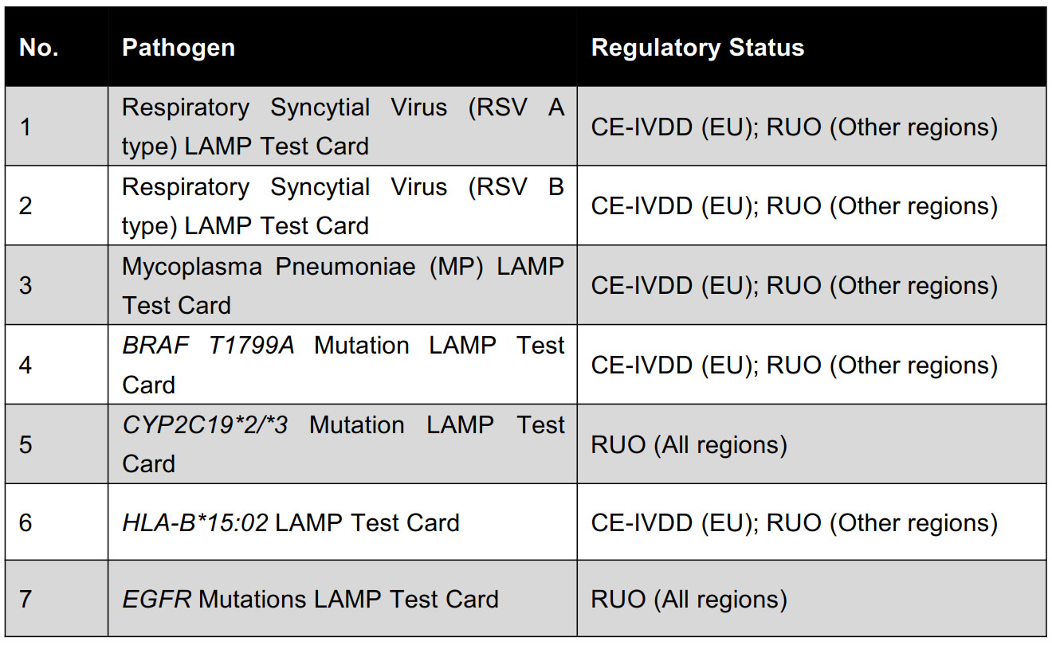Click the "Pathogen" column header
The height and width of the screenshot is (645, 1052).
(179, 47)
